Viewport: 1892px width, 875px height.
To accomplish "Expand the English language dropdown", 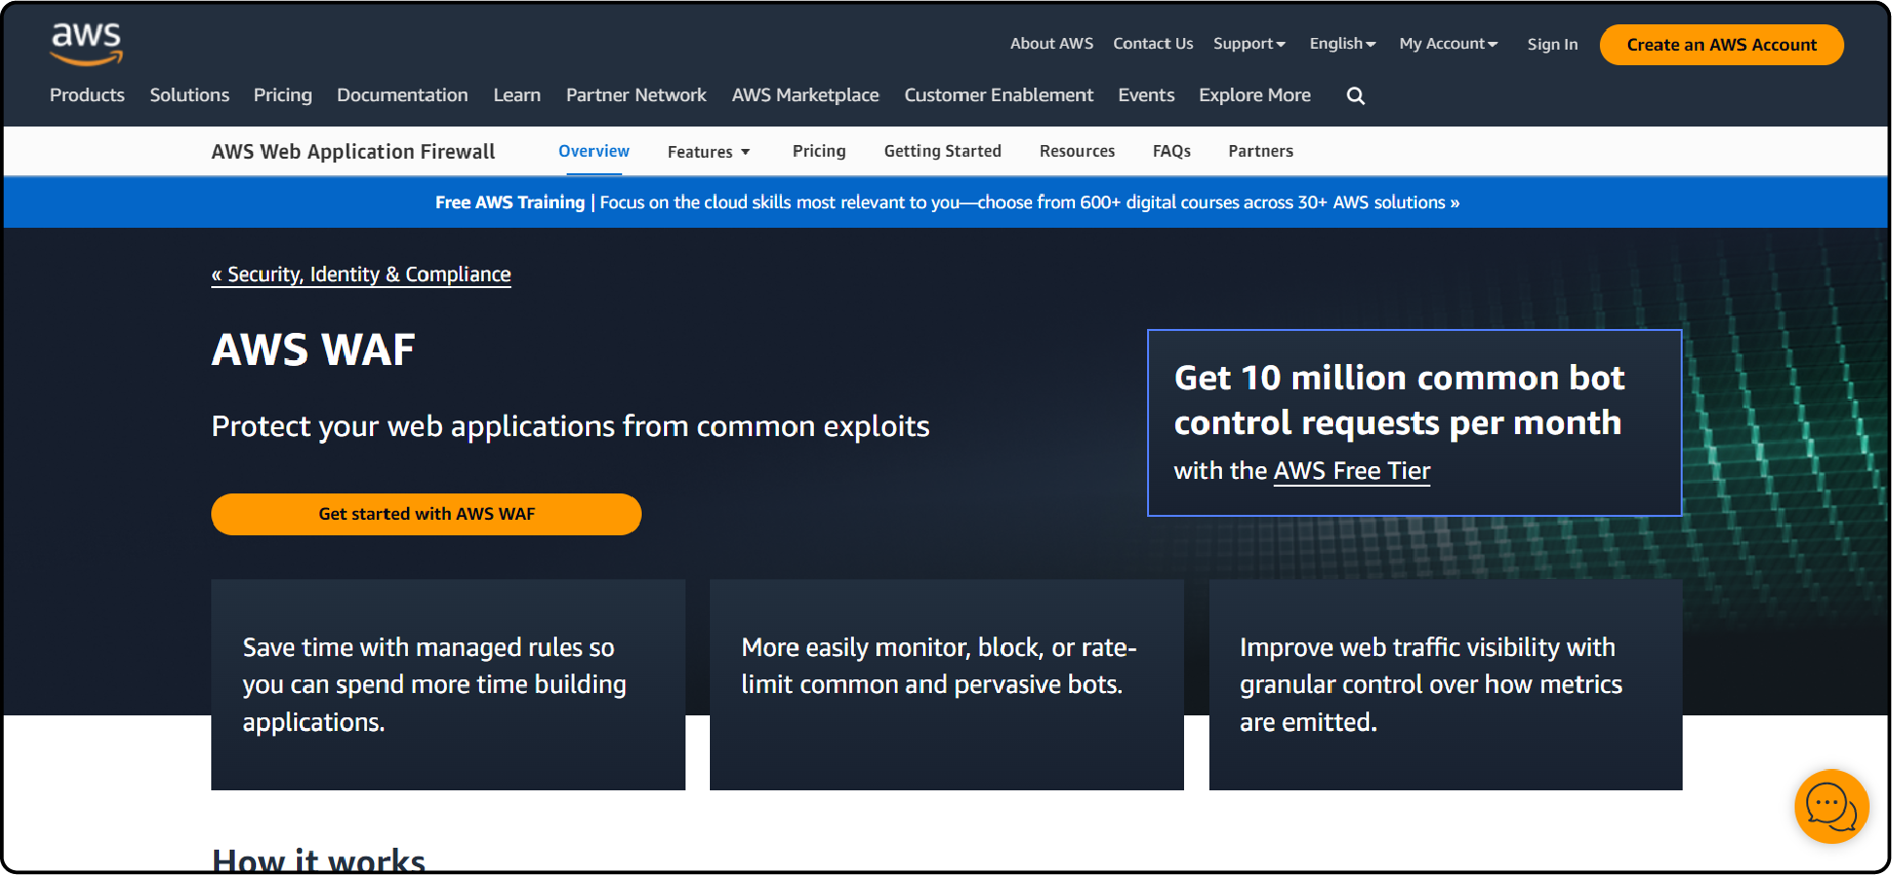I will (1343, 44).
